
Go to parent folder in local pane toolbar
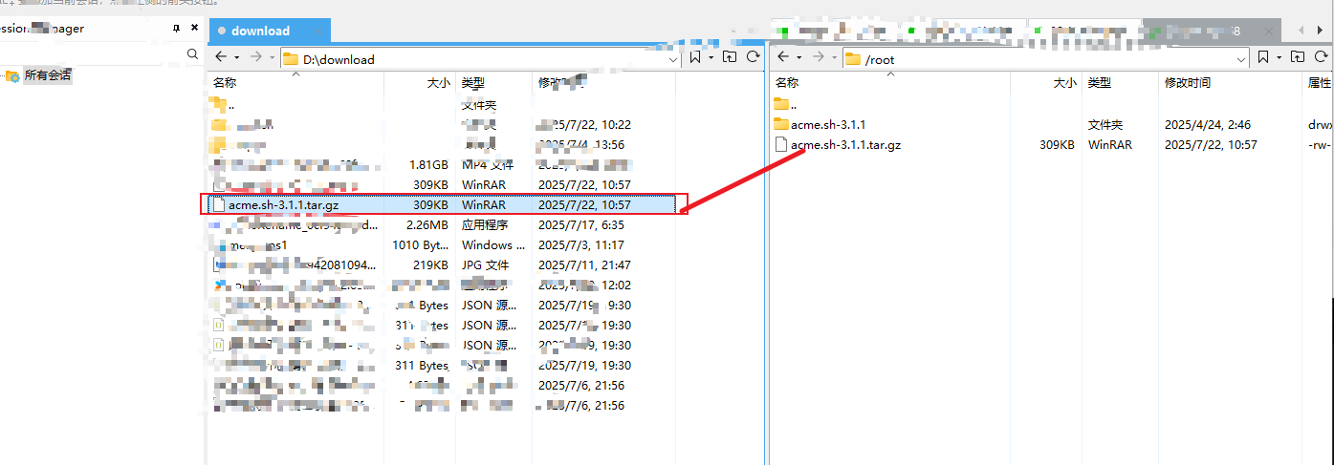point(730,58)
